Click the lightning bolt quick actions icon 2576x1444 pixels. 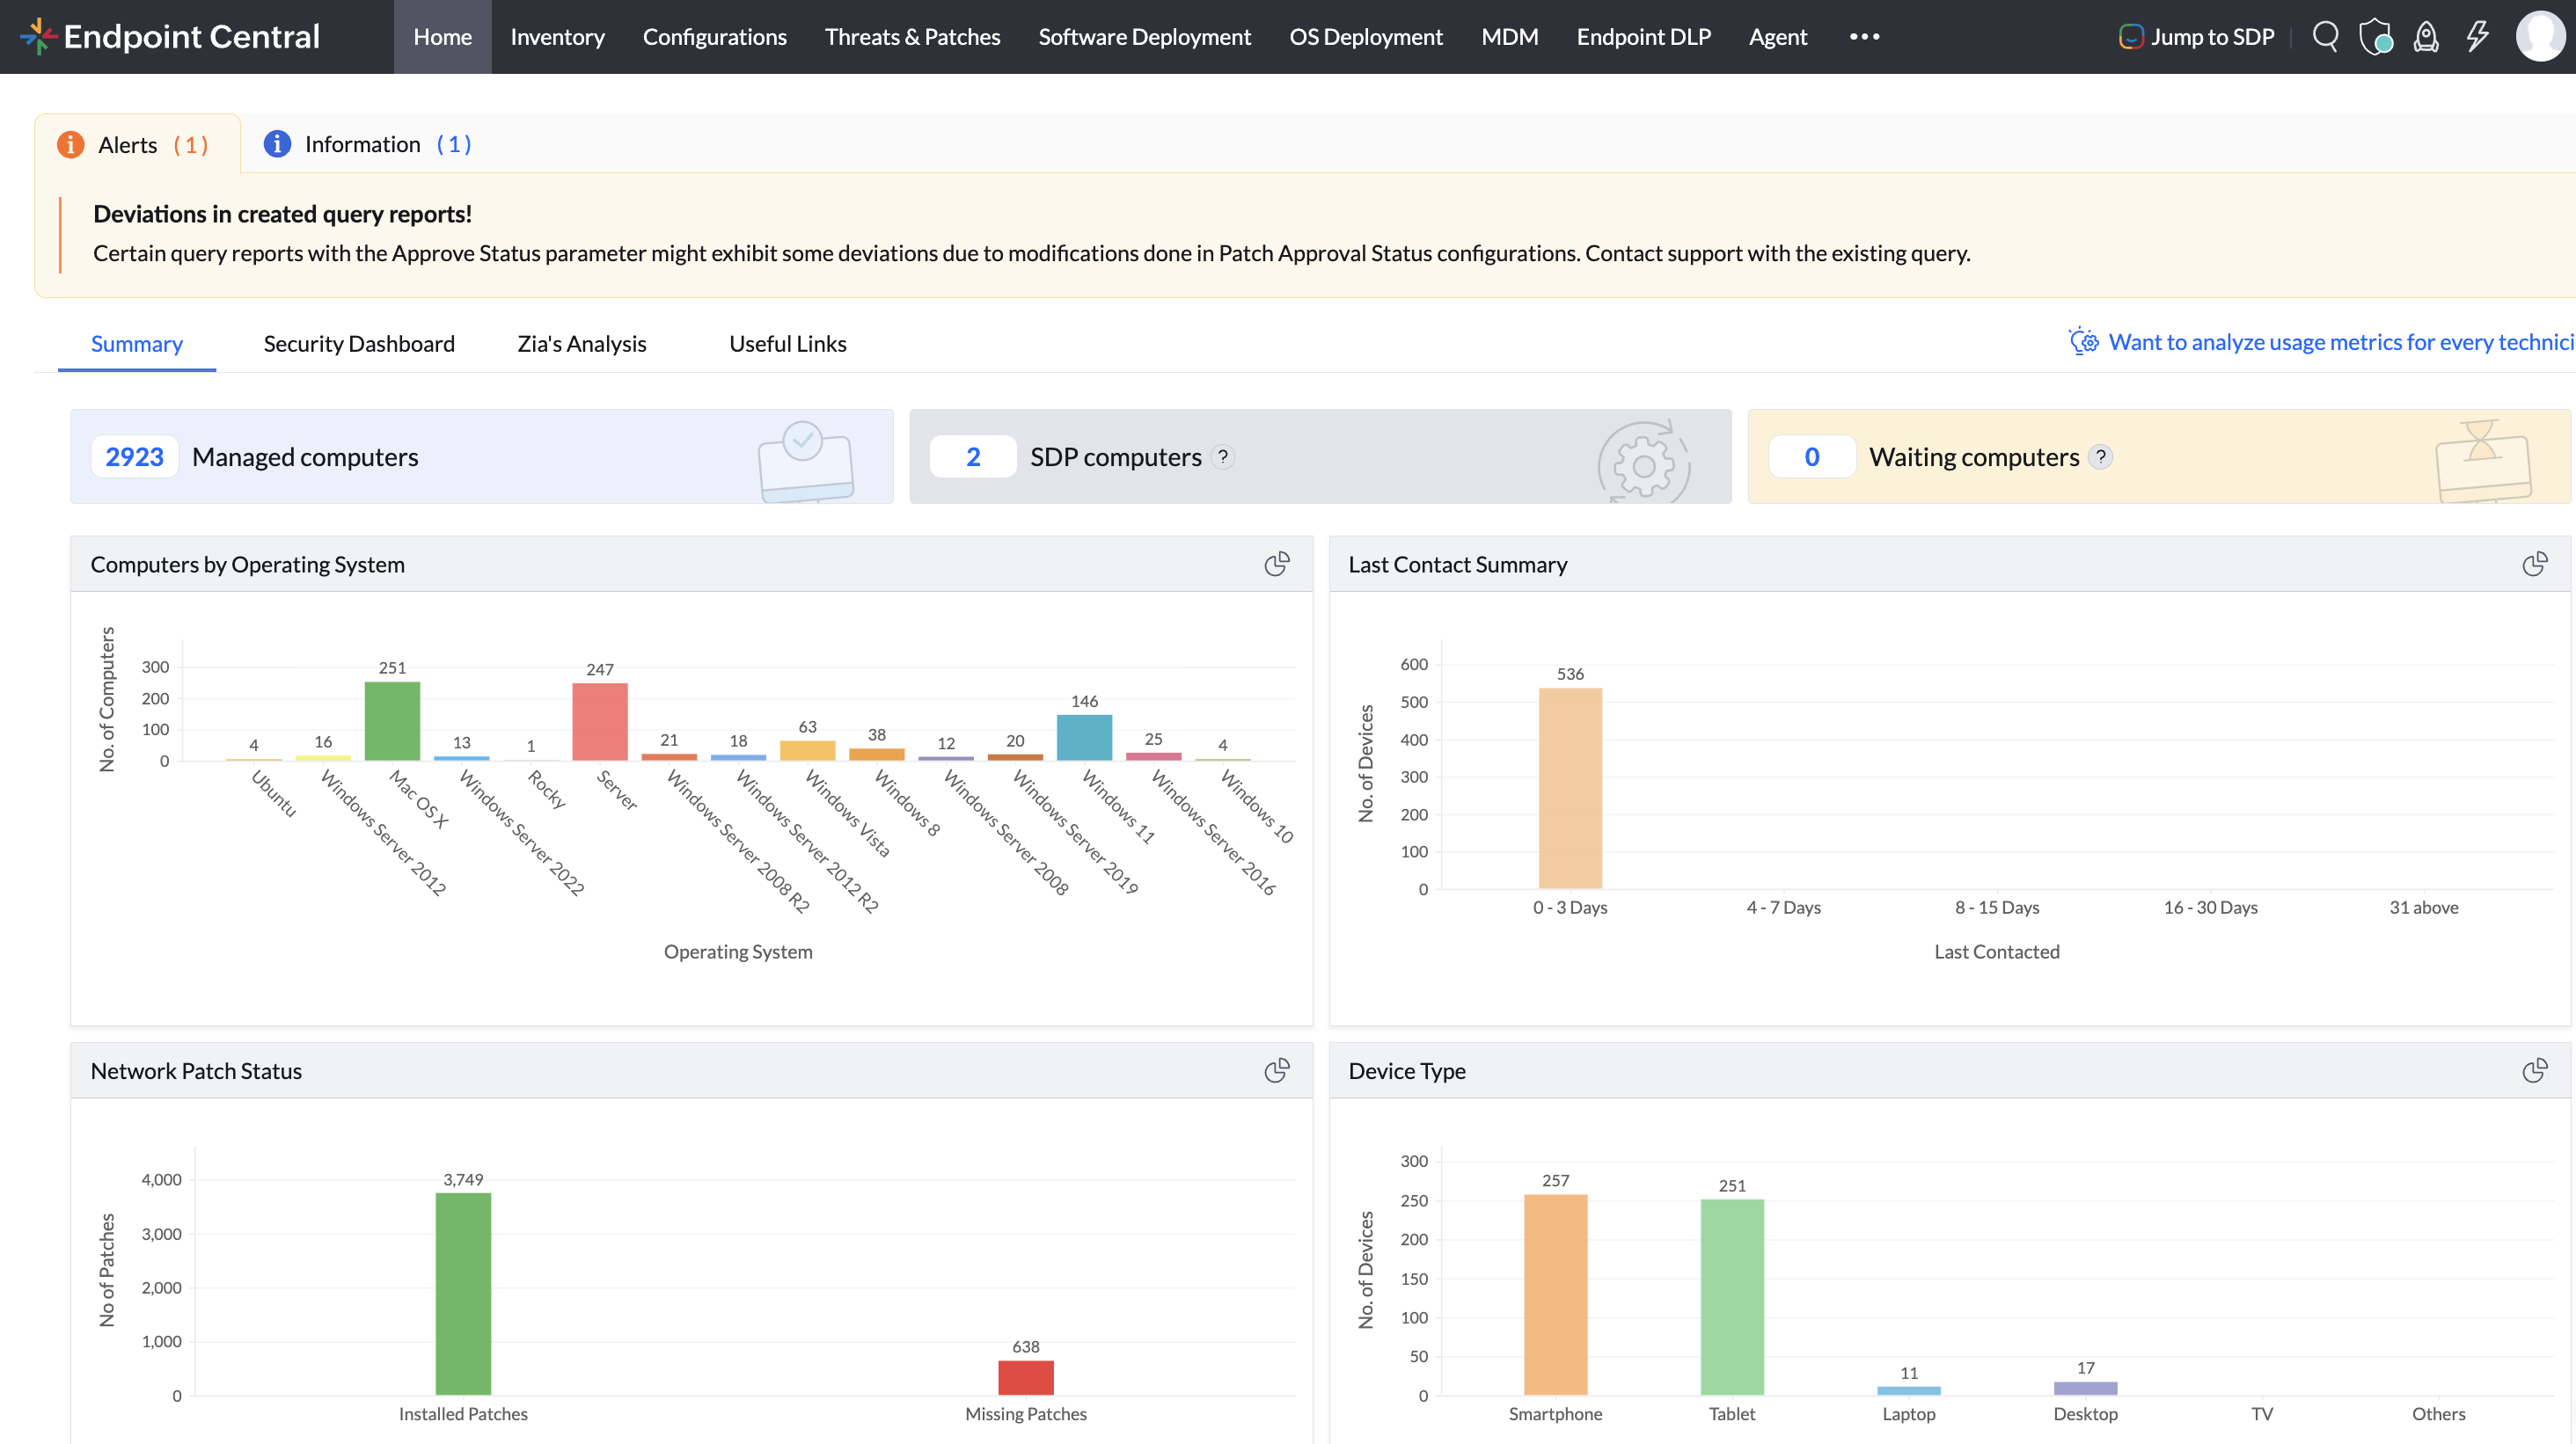click(2477, 37)
